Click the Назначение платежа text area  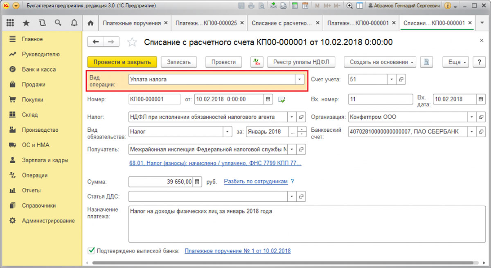pyautogui.click(x=307, y=224)
